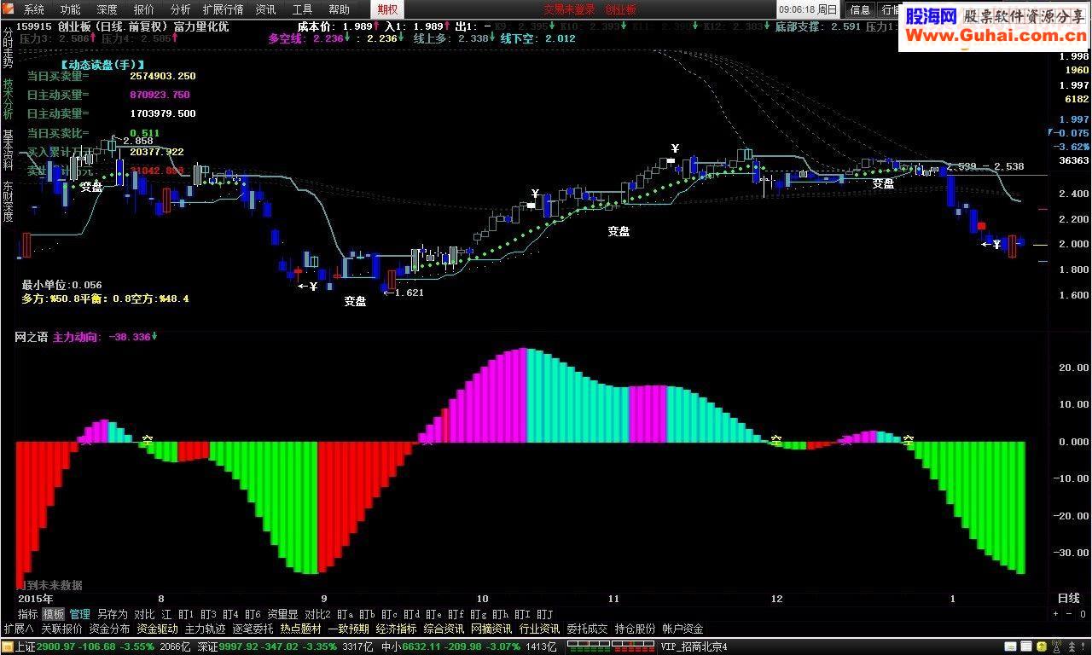This screenshot has height=655, width=1092.
Task: Select the 盯J template
Action: (x=545, y=614)
